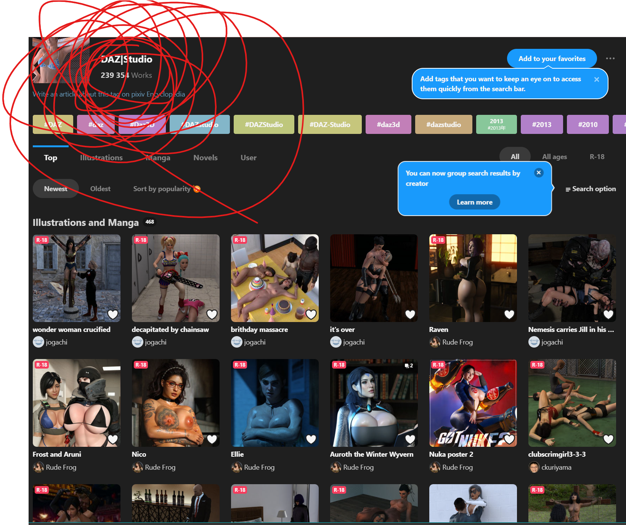Like the 'wonder woman crucified' artwork heart
The image size is (626, 525).
point(113,314)
